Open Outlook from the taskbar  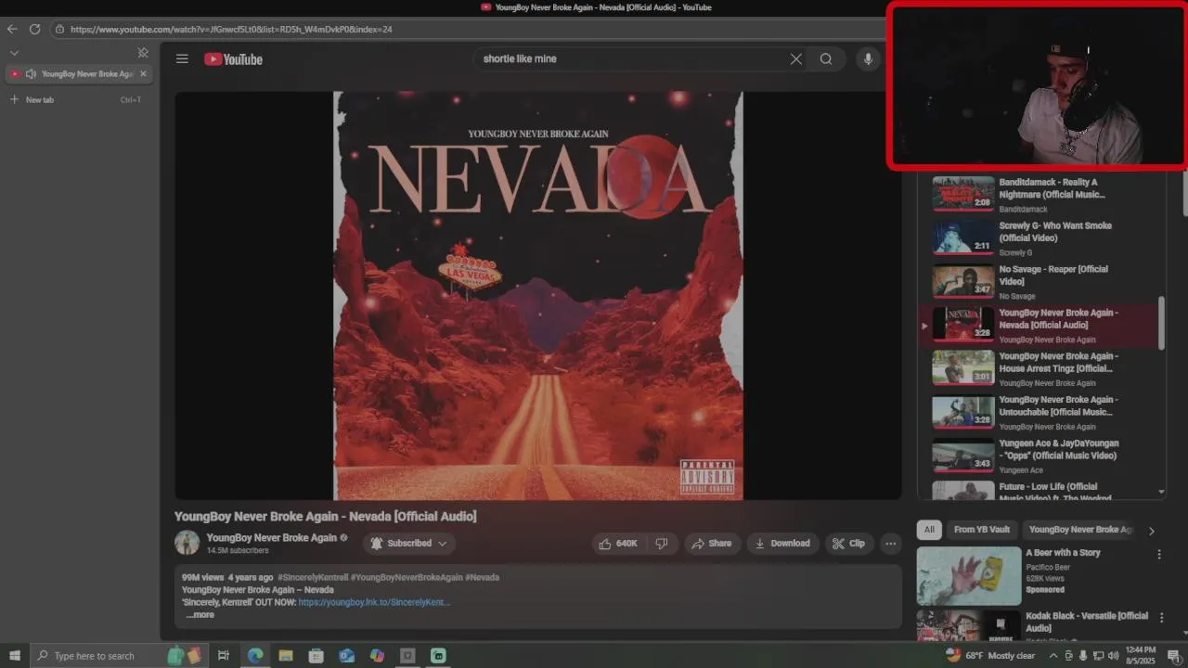pyautogui.click(x=346, y=656)
